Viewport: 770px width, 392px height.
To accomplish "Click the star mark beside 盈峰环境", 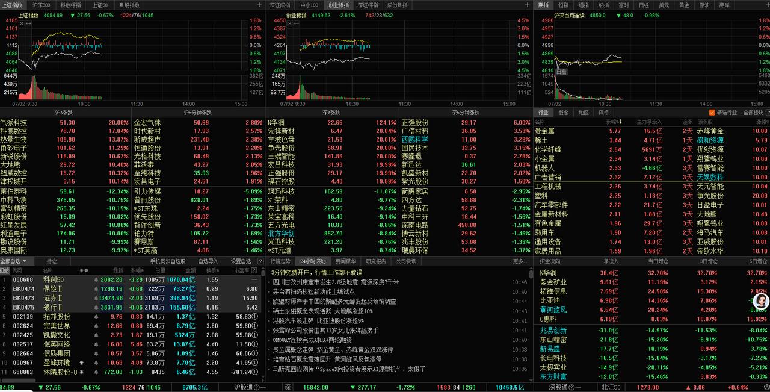I will (x=82, y=362).
